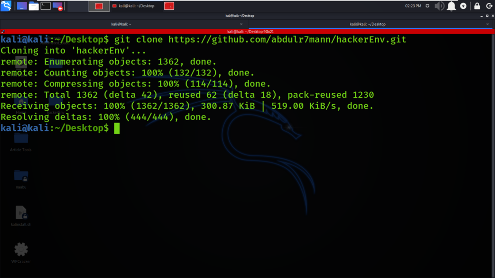The image size is (495, 278).
Task: Open the power manager lightning icon
Action: [463, 6]
